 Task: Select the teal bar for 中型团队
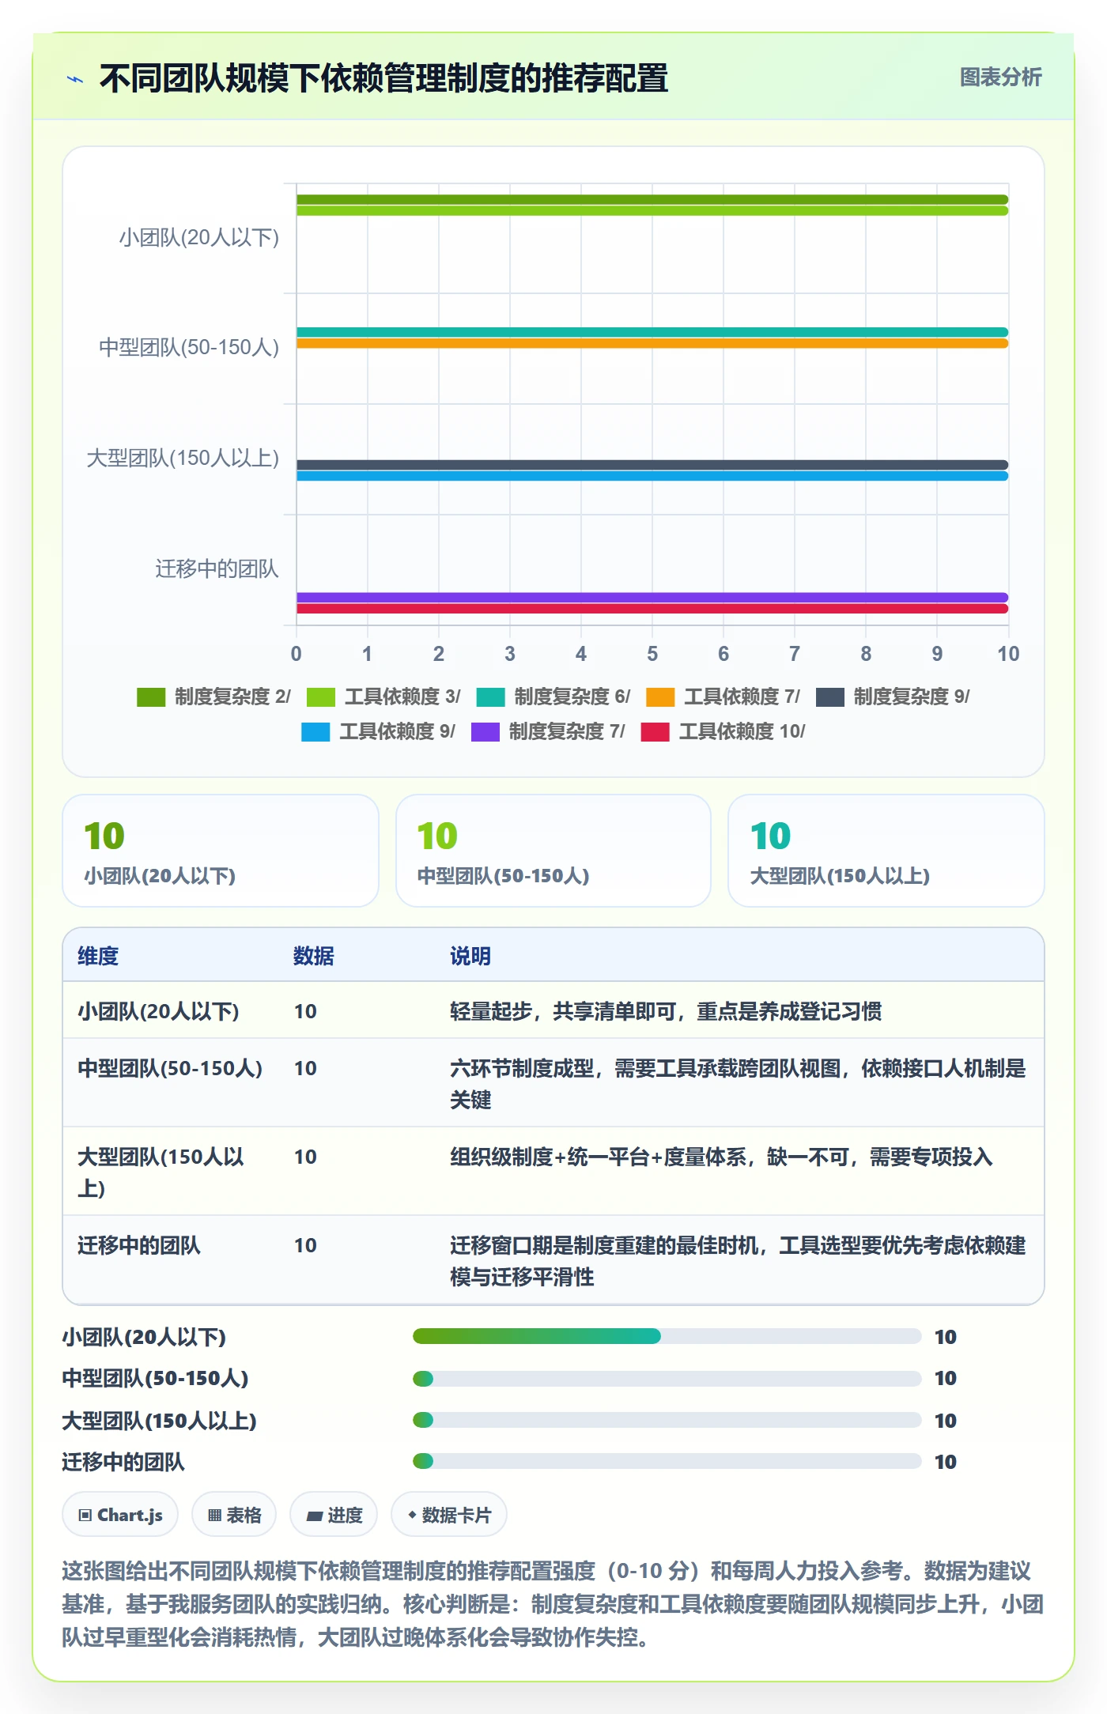(x=652, y=332)
